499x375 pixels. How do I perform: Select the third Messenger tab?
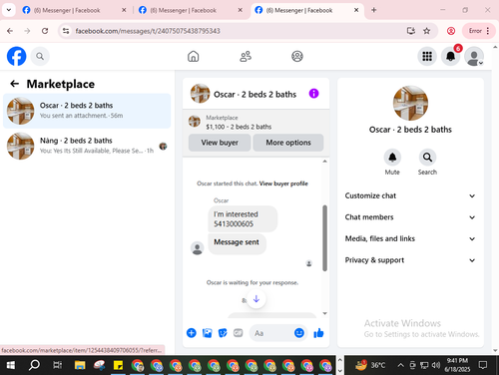tap(306, 10)
